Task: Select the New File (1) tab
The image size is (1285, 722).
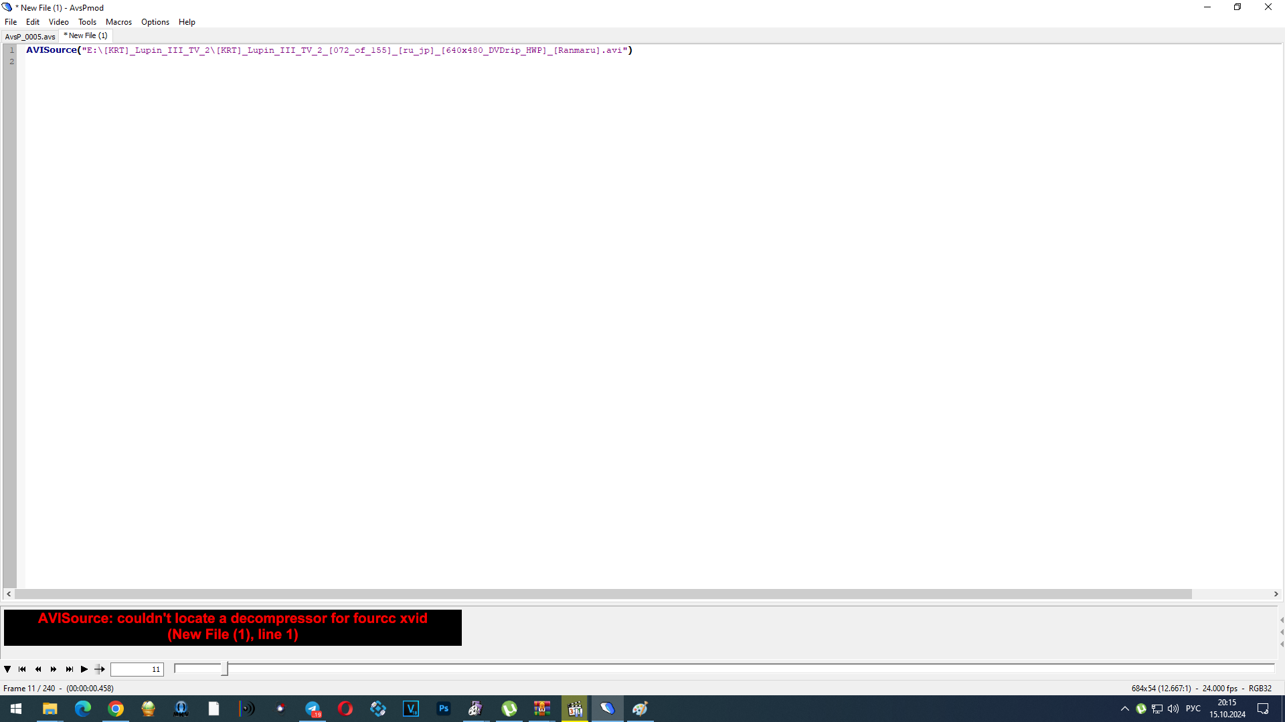Action: (86, 36)
